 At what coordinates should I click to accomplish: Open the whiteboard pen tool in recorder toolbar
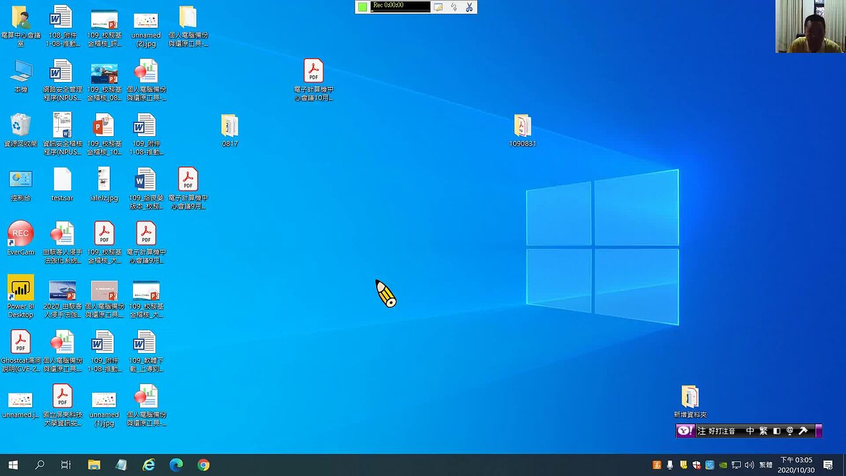(x=438, y=7)
